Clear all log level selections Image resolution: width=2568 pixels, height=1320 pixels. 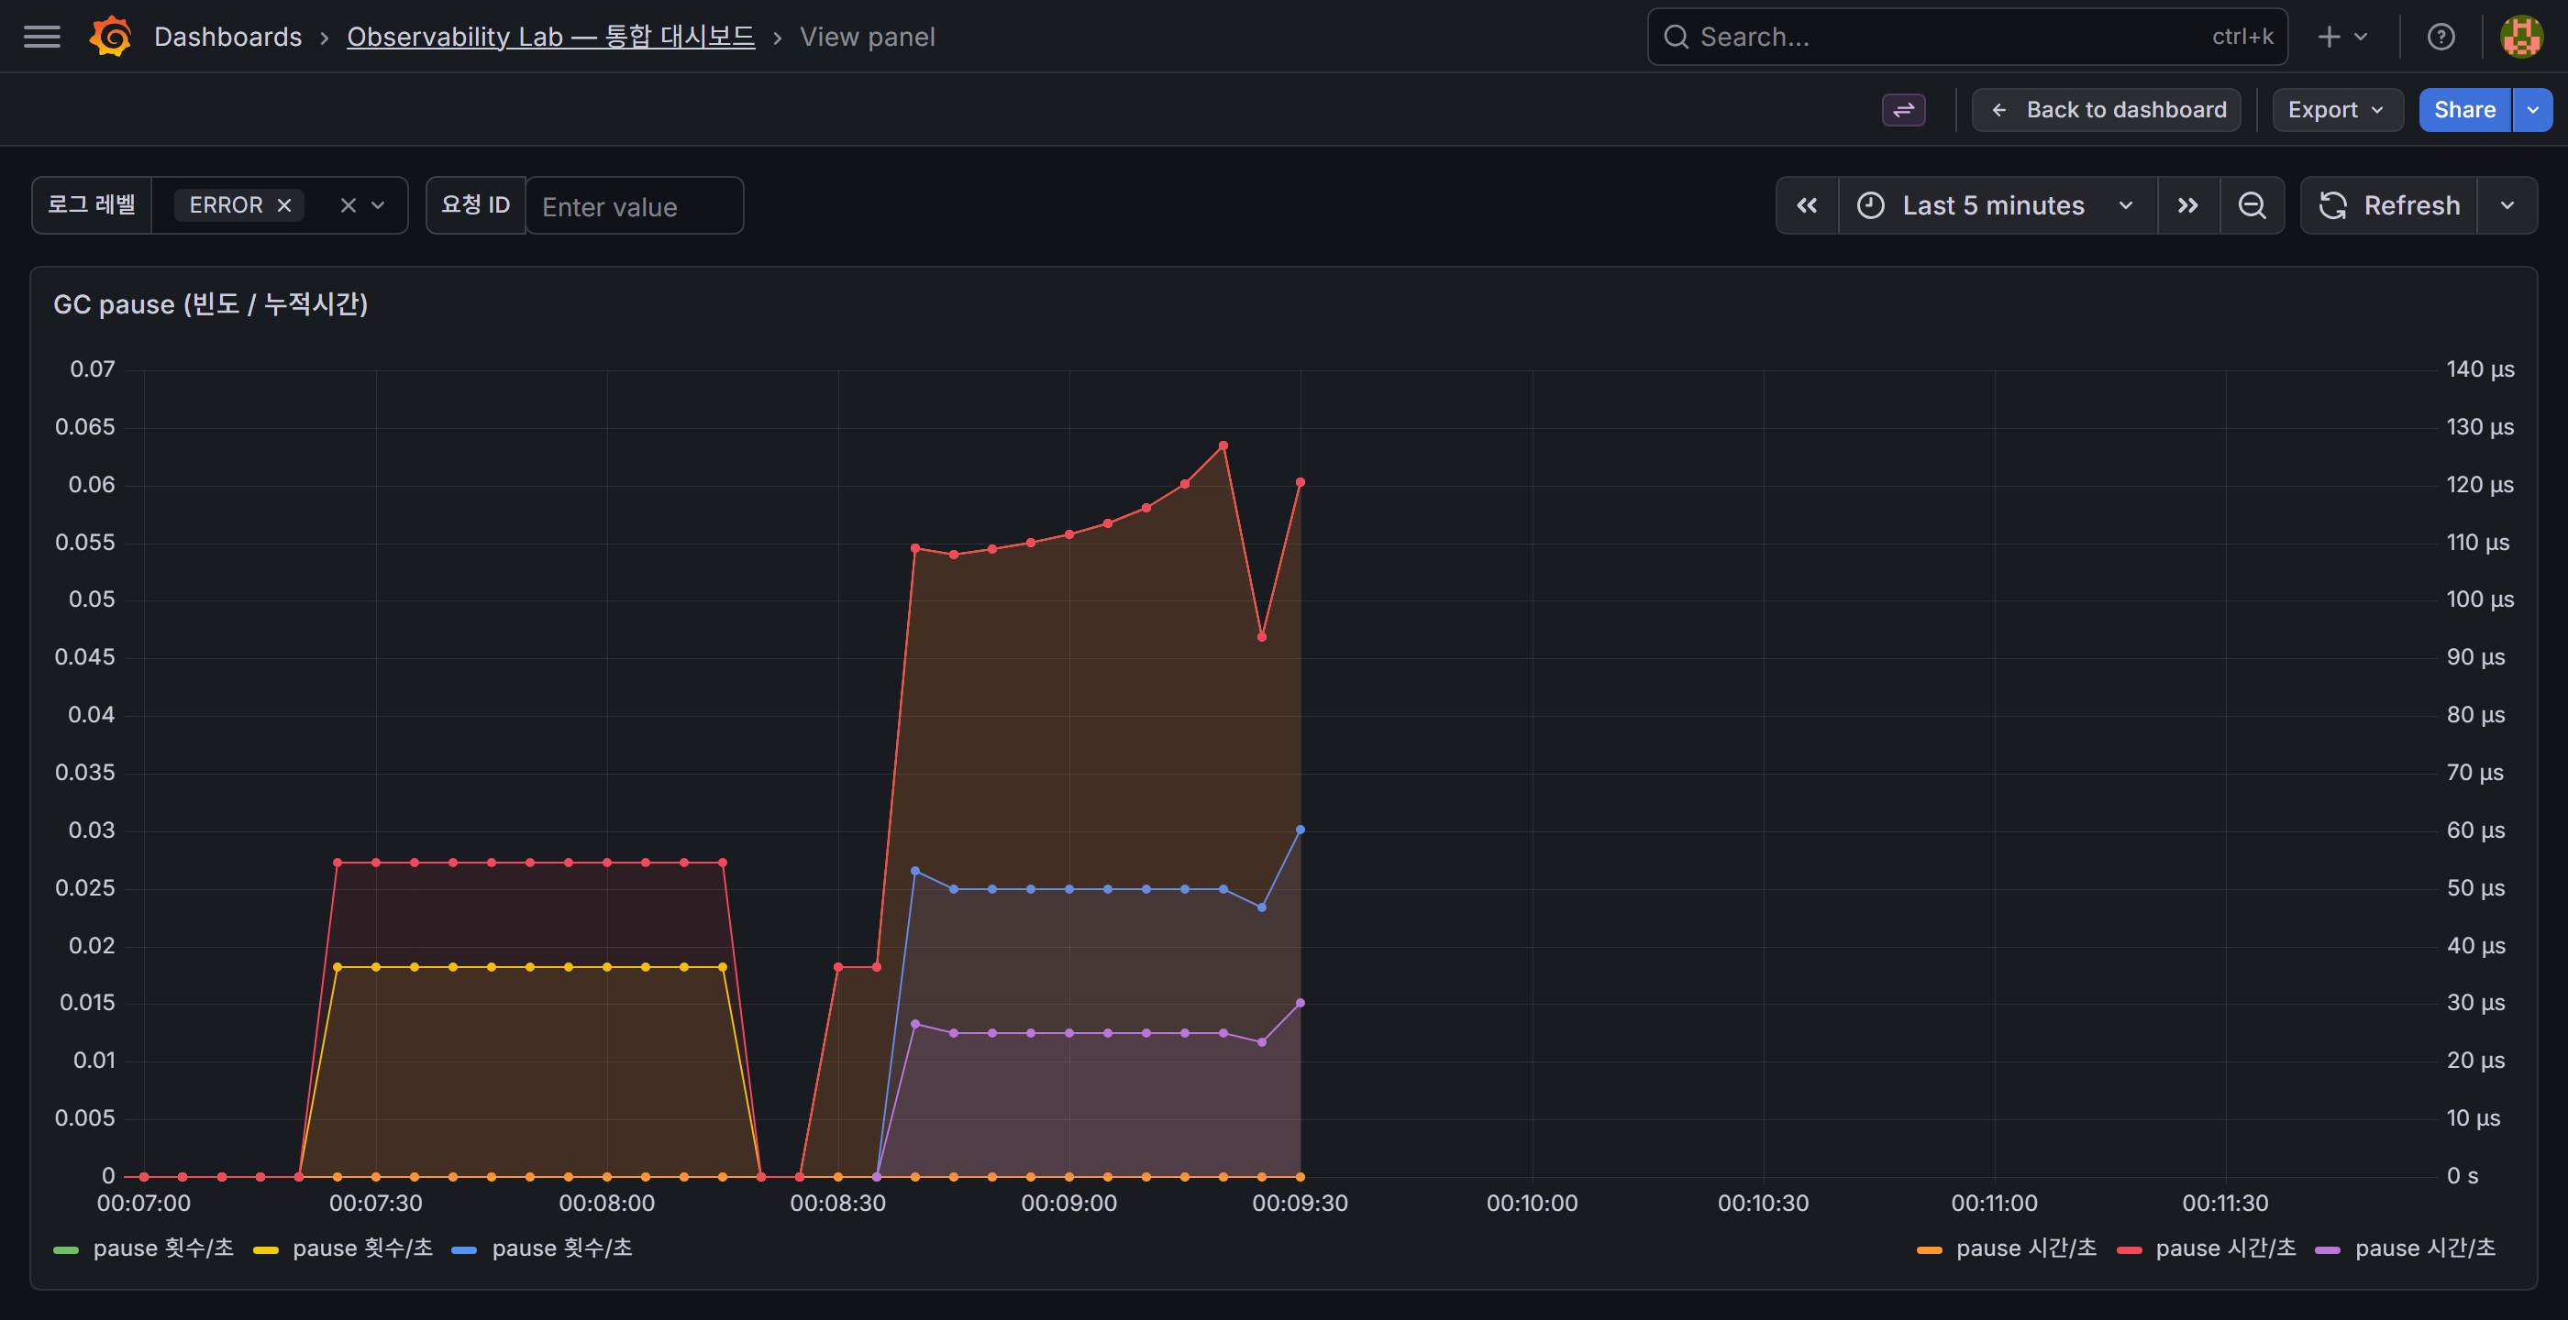pyautogui.click(x=348, y=205)
